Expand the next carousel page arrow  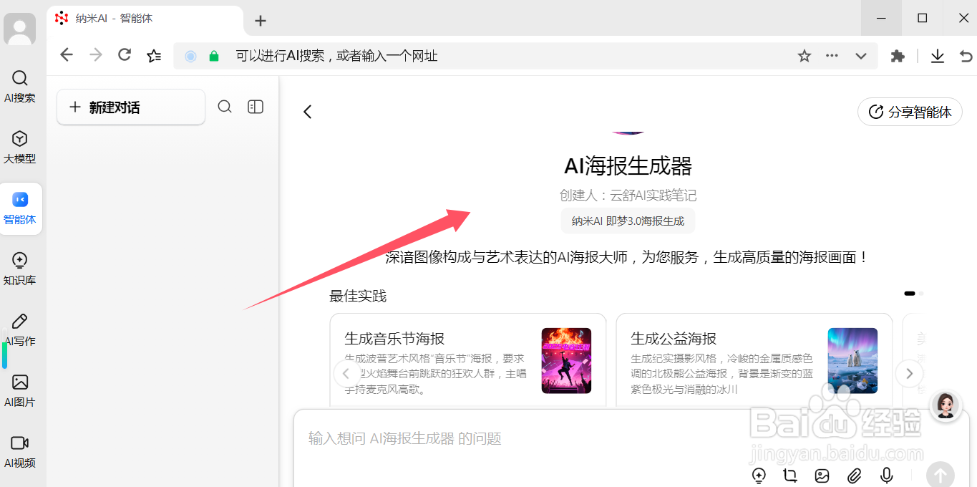pos(909,373)
